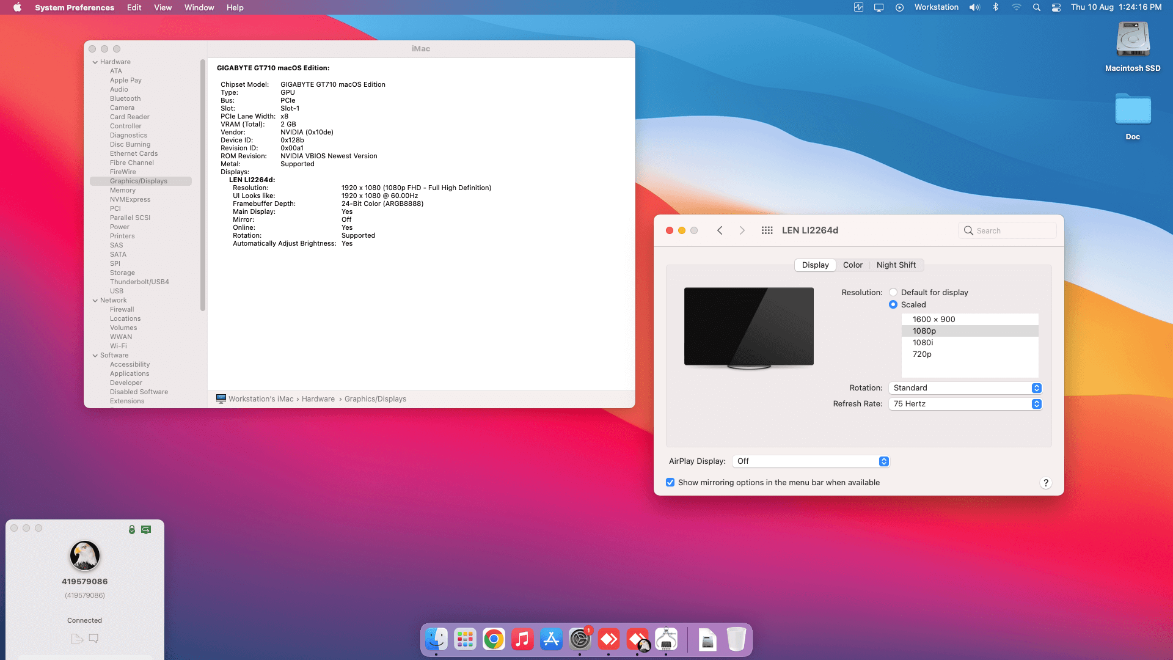Open the View menu
This screenshot has height=660, width=1173.
[x=163, y=7]
